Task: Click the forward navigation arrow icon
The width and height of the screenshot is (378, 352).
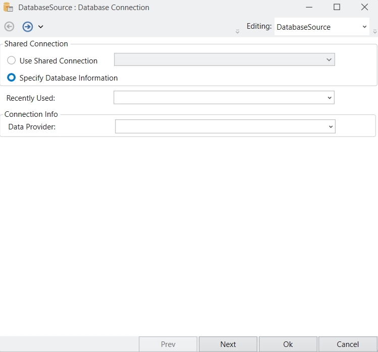Action: (27, 27)
